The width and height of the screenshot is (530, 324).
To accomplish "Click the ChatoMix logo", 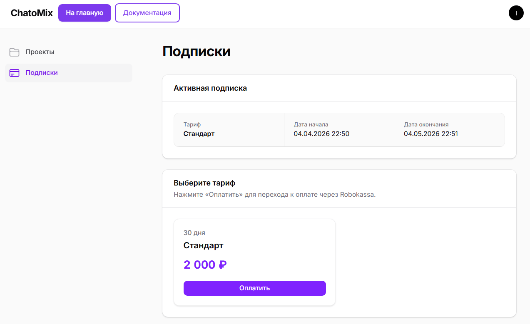I will click(32, 13).
